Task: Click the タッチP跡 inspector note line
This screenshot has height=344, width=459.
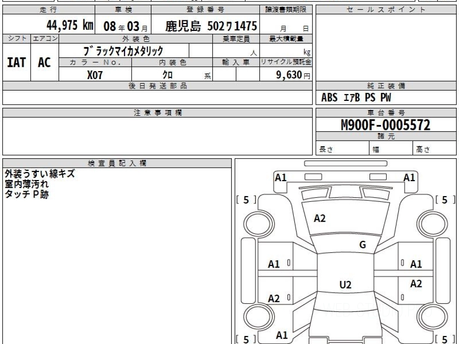Action: (27, 194)
